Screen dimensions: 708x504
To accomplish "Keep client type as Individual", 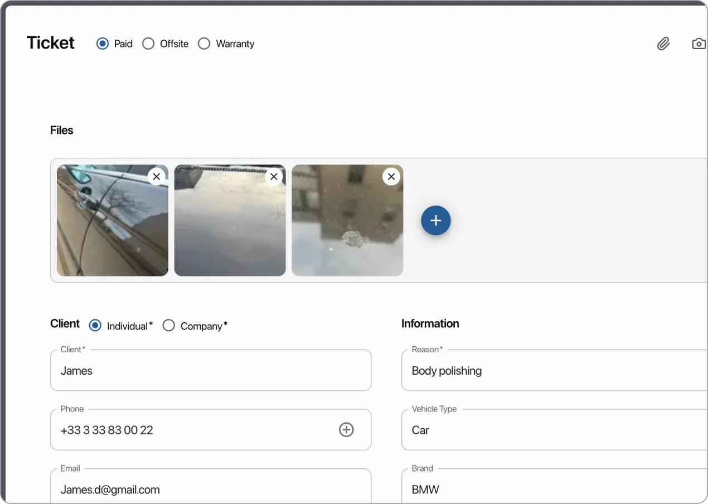I will click(x=95, y=325).
